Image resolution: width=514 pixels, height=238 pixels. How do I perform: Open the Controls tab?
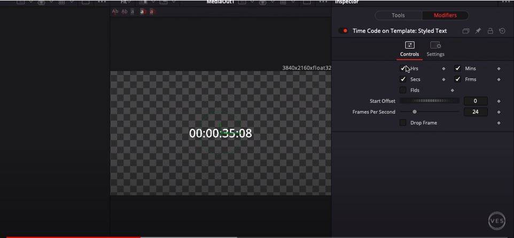pyautogui.click(x=409, y=49)
